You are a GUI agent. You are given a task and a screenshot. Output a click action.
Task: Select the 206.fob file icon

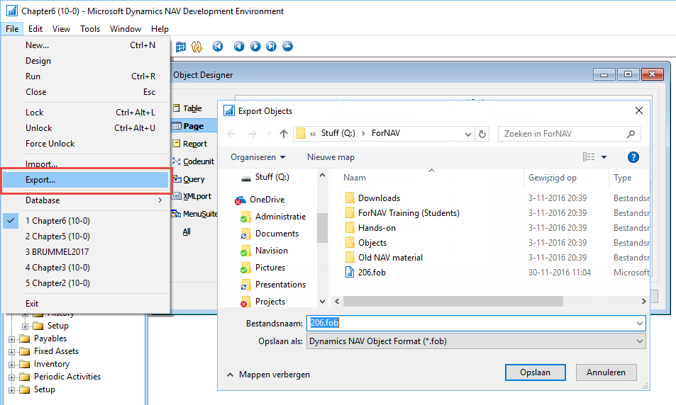tap(350, 272)
